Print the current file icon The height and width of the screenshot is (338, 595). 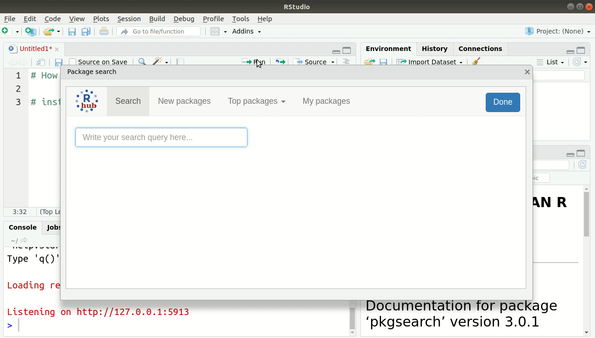[104, 31]
